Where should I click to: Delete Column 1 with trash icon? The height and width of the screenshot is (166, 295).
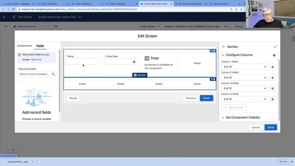[272, 67]
